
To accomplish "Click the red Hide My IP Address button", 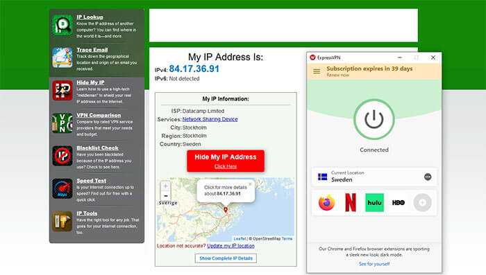I will pos(226,161).
